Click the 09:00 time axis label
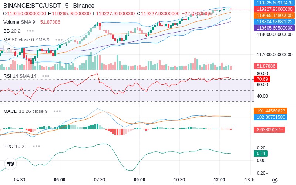Viewport: 296px width, 185px height. point(139,179)
